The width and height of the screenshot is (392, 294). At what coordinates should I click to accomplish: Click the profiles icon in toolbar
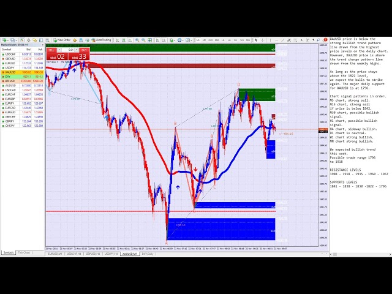tap(12, 40)
